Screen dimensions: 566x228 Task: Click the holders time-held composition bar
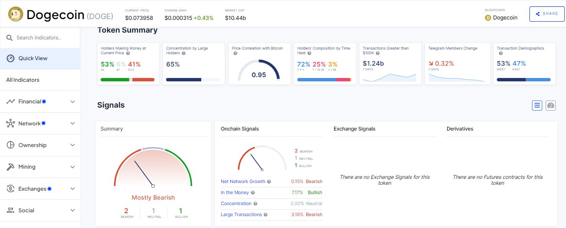click(x=324, y=80)
